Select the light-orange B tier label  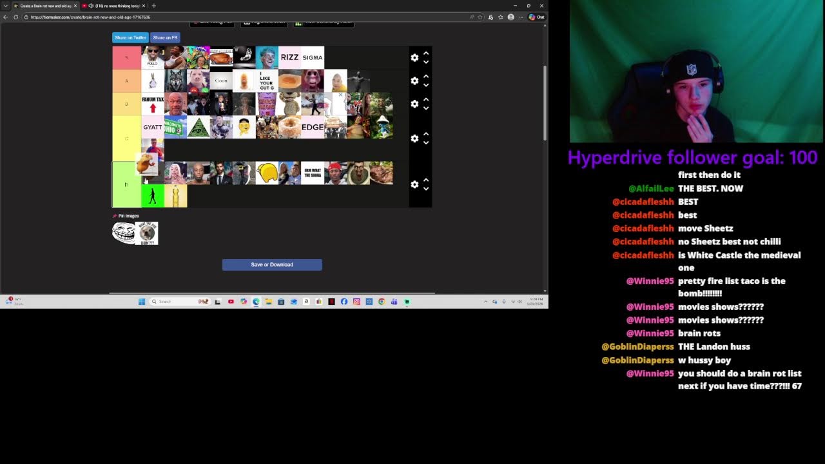[126, 104]
